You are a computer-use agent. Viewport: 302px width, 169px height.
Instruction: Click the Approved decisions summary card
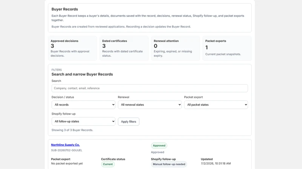[72, 48]
